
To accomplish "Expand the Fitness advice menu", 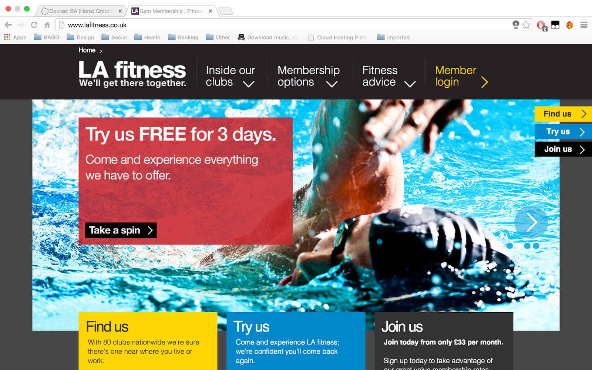I will tap(389, 76).
